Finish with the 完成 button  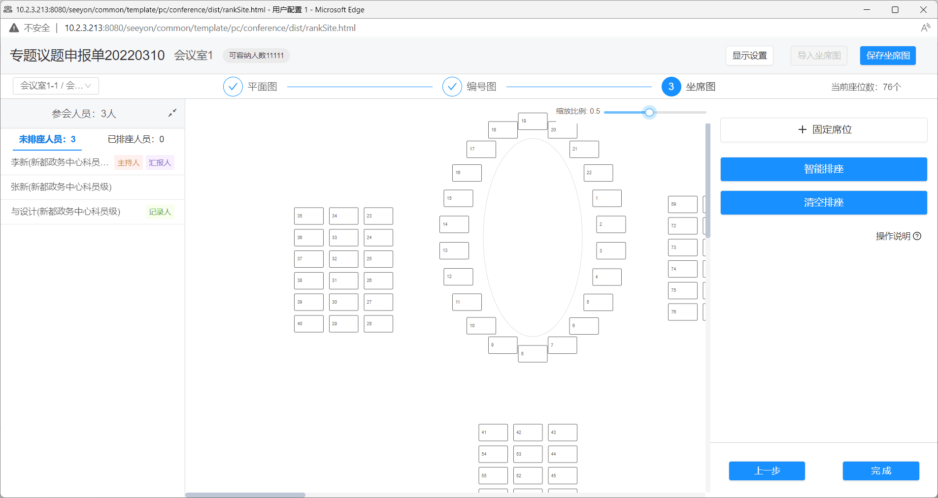pos(881,471)
